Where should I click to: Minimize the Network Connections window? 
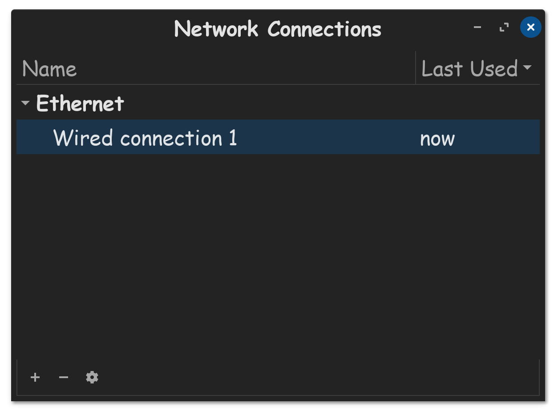pos(477,28)
